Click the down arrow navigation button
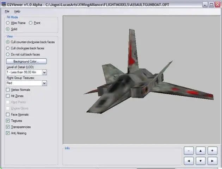Viewport: 222px width, 169px height. 201,161
